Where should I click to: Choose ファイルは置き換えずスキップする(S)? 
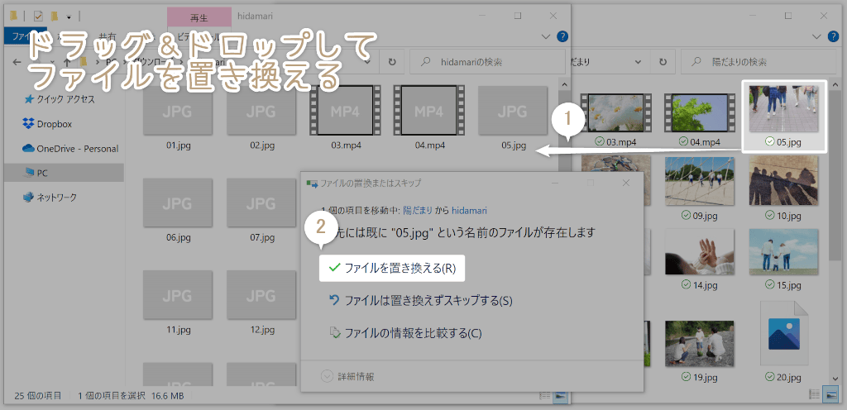pyautogui.click(x=420, y=301)
